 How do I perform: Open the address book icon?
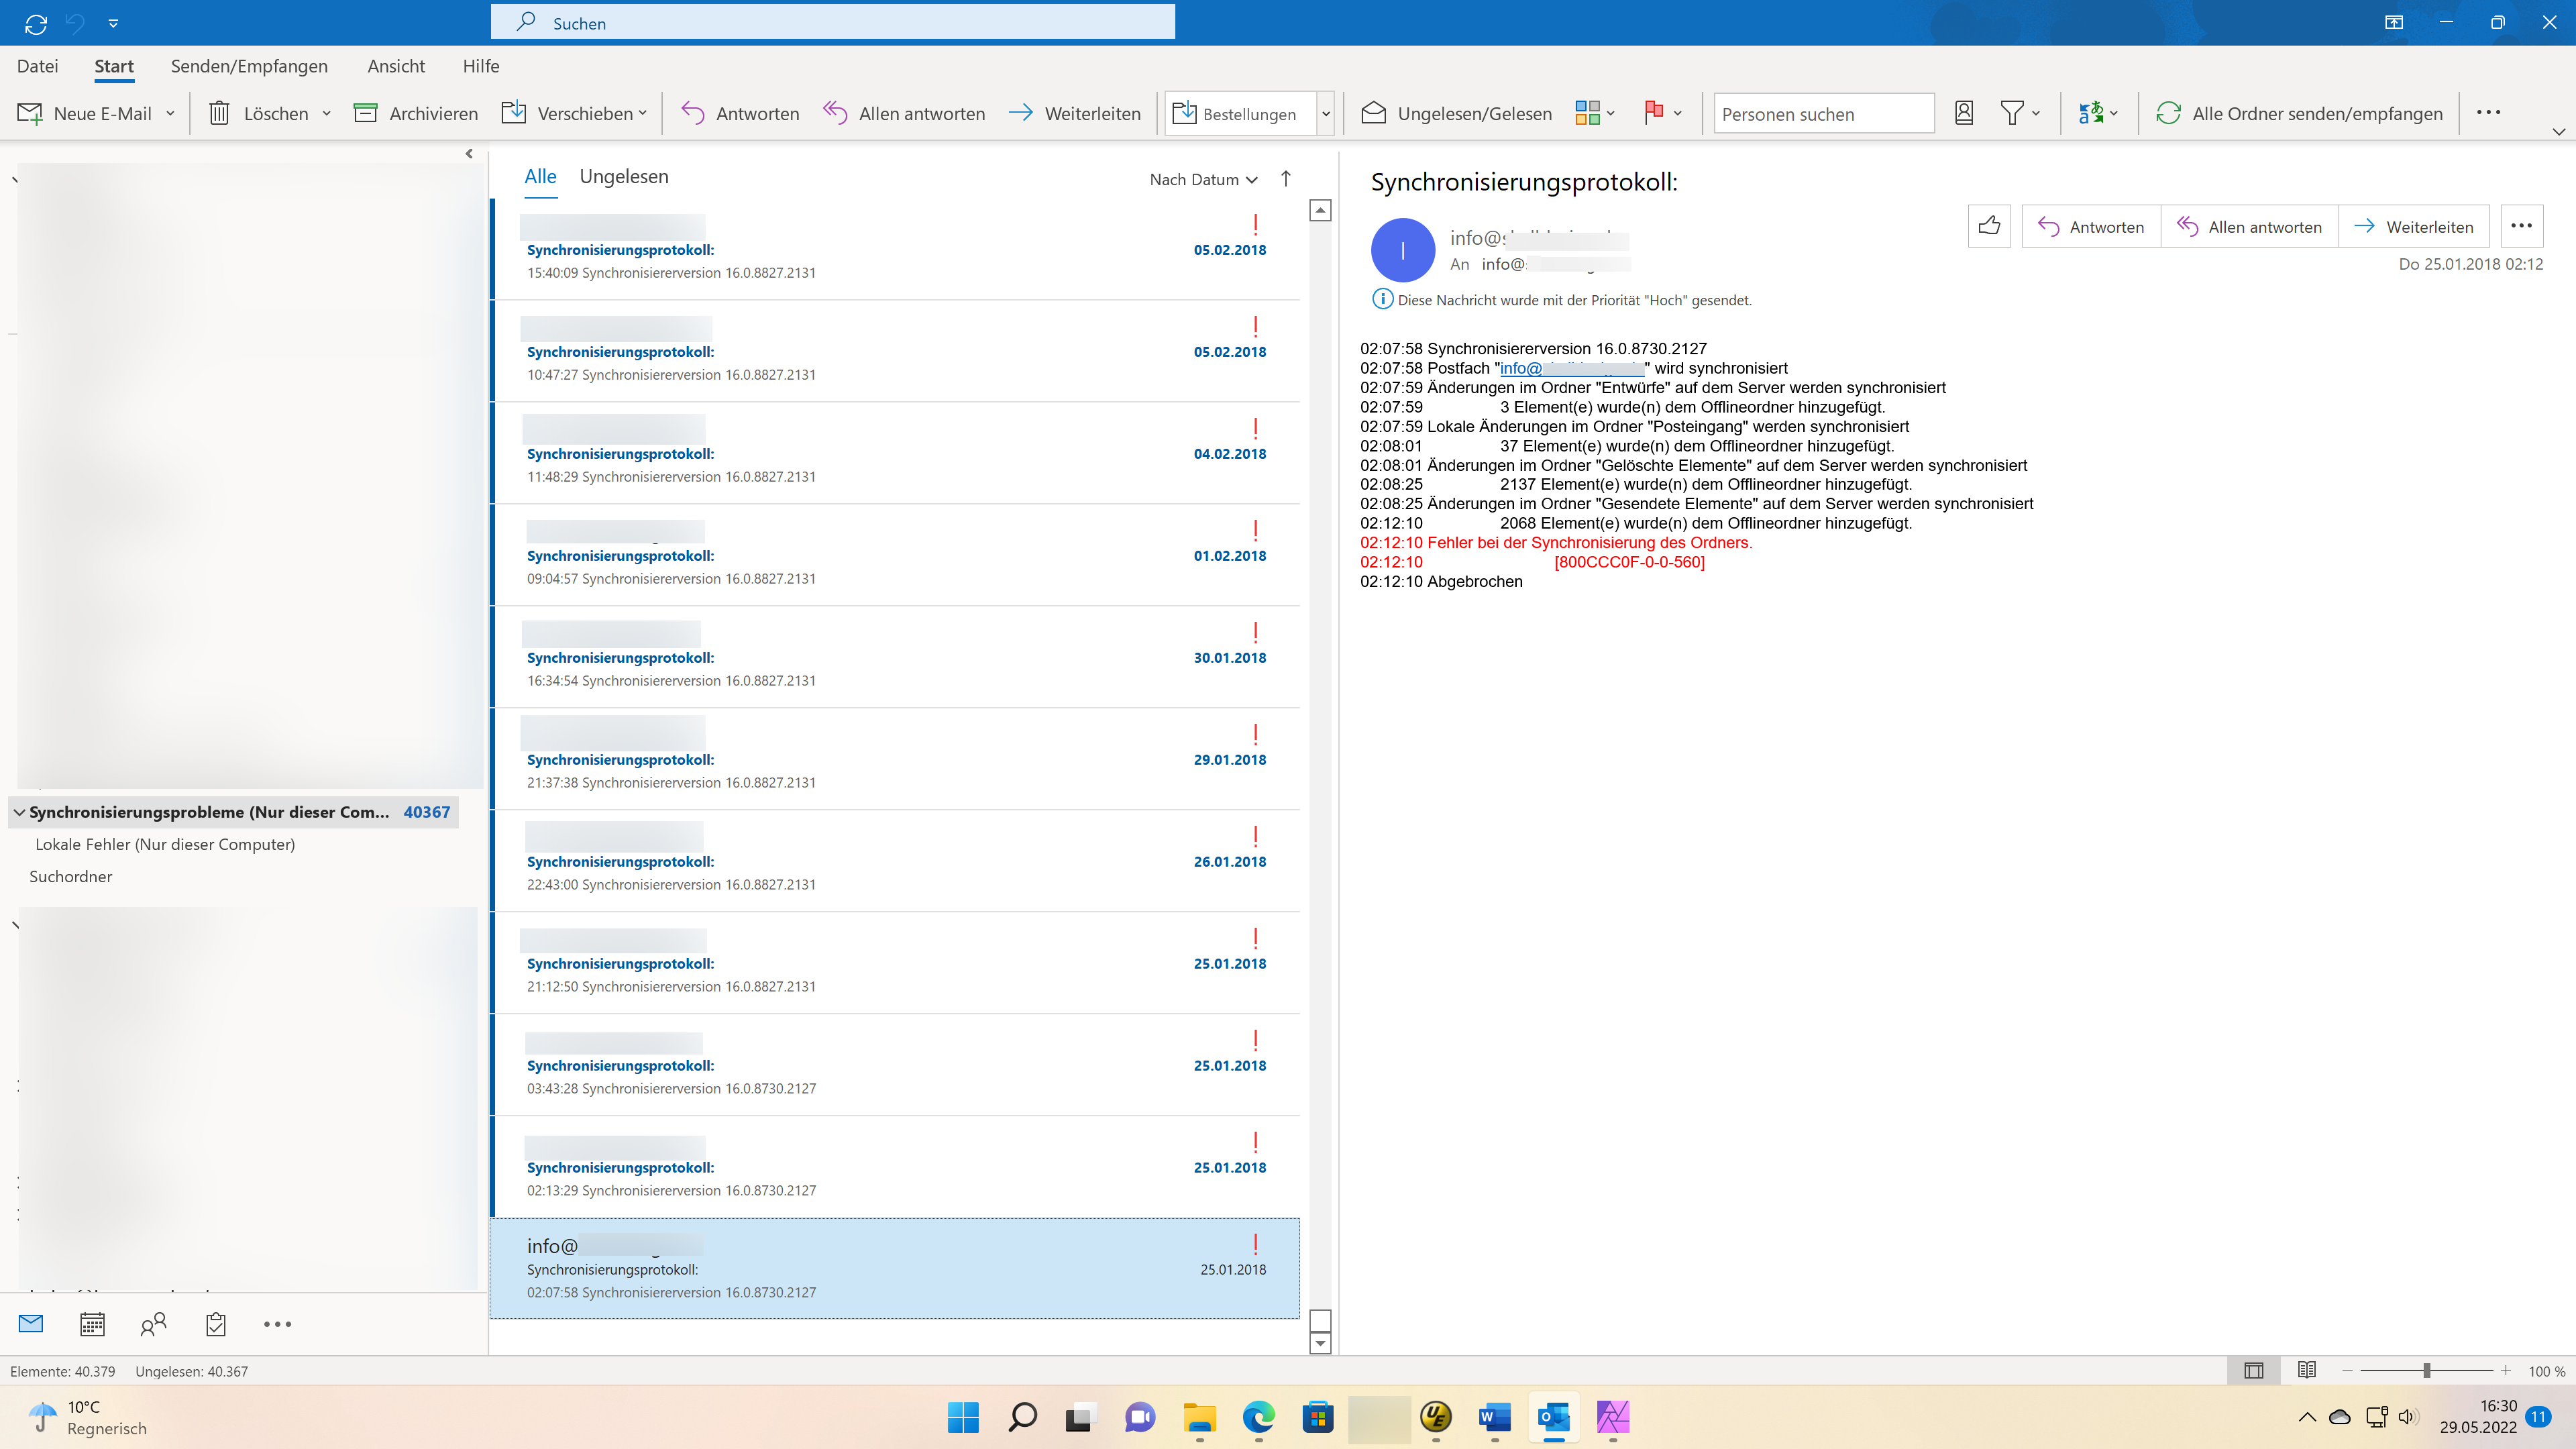pos(1963,113)
